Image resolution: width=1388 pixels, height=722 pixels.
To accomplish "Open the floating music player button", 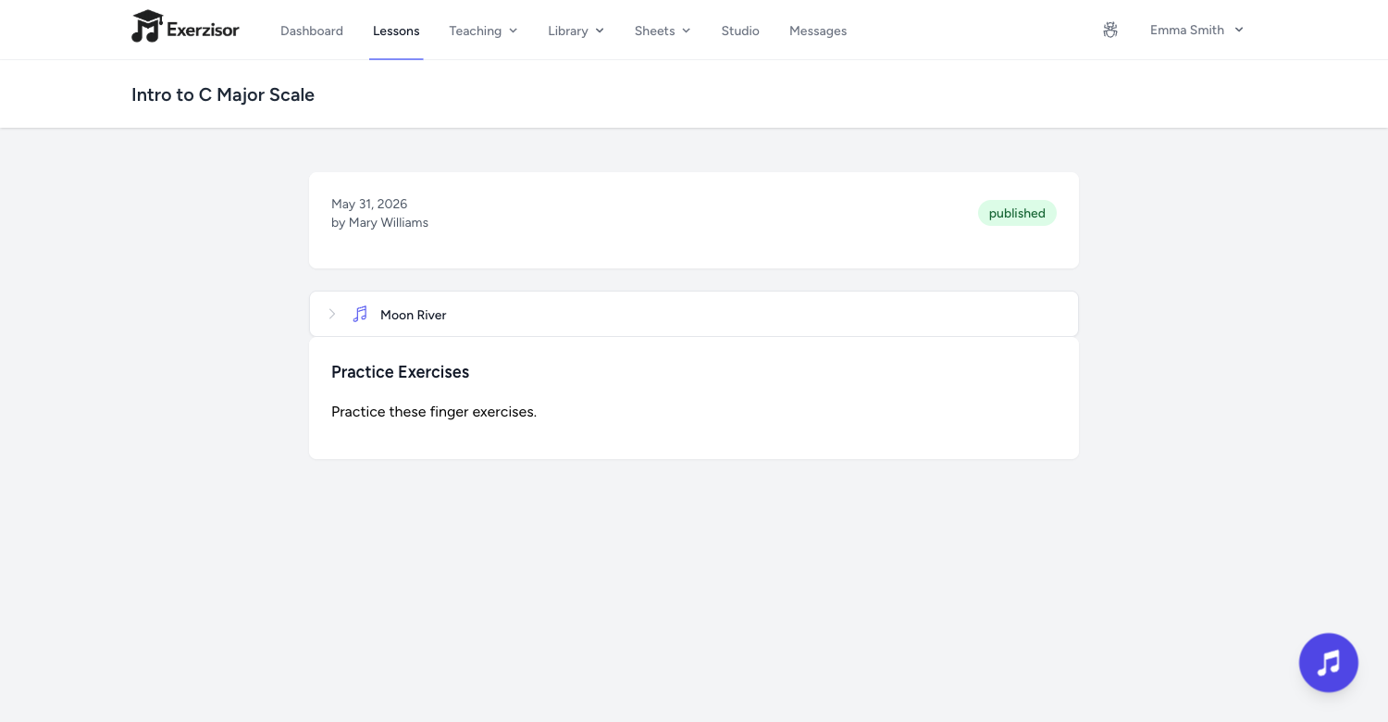I will click(x=1329, y=663).
